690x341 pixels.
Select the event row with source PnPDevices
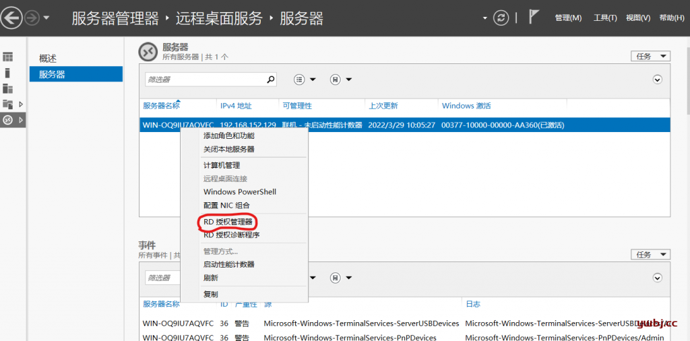pos(404,337)
